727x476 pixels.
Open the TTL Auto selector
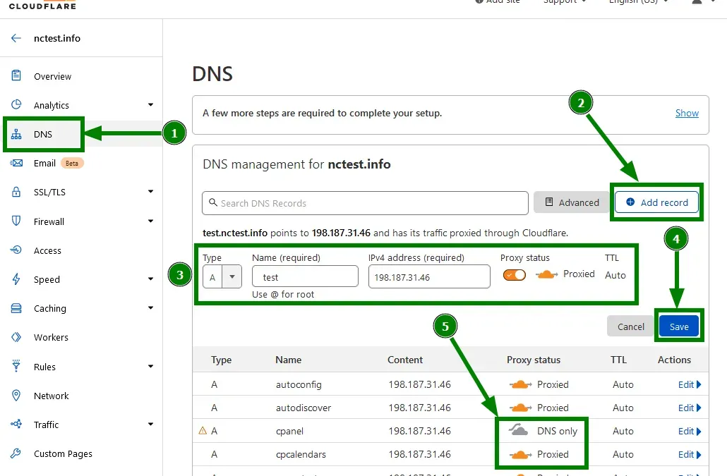click(615, 275)
